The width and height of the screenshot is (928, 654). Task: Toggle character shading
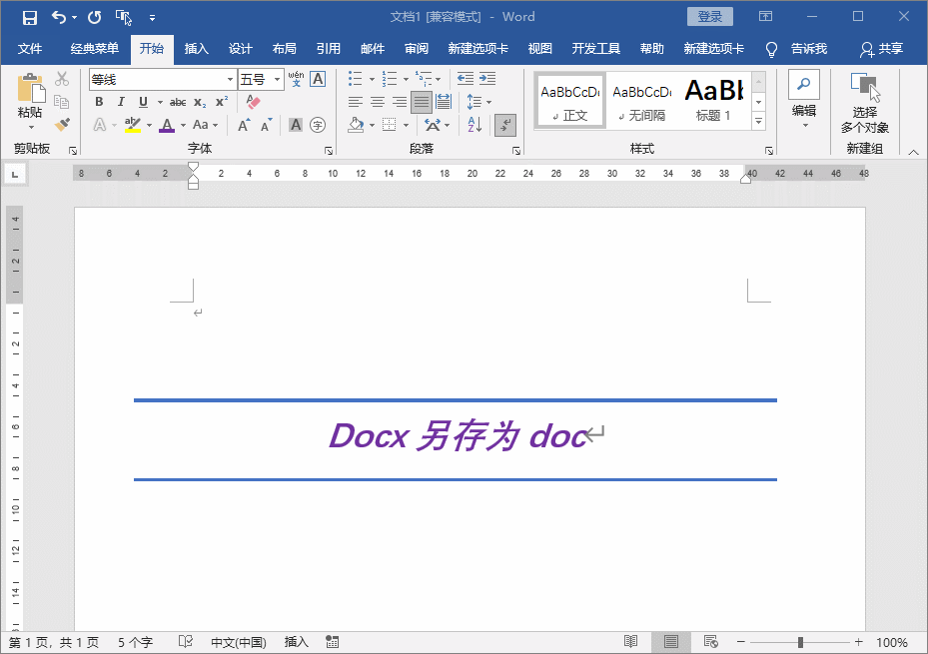(x=296, y=125)
